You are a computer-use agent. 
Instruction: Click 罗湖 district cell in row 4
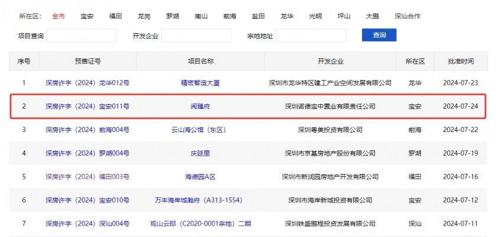click(415, 153)
